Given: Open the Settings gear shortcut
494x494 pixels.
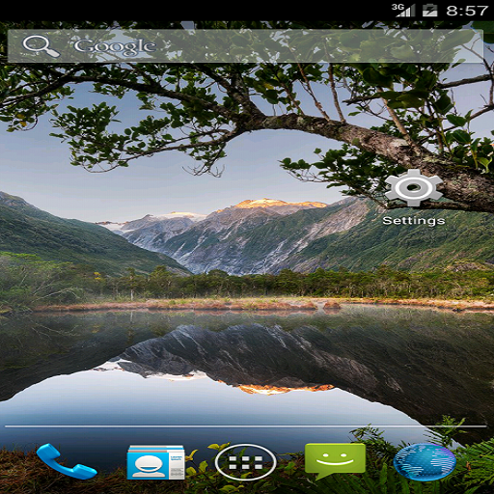Looking at the screenshot, I should 414,188.
